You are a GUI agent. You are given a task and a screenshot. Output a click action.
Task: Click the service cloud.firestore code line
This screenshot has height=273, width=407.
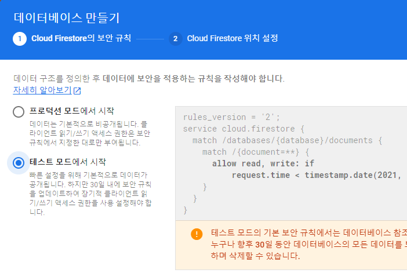point(244,129)
